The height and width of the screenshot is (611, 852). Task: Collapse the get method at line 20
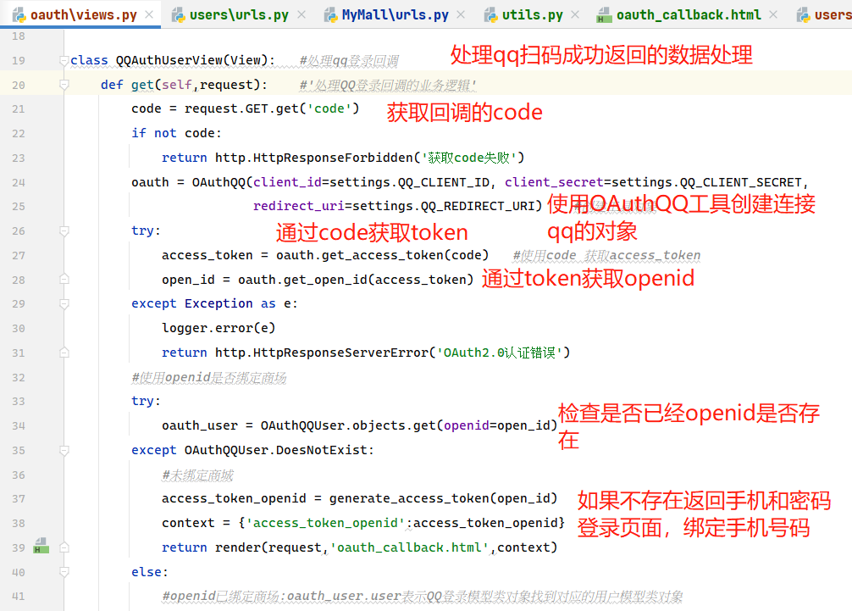click(64, 85)
